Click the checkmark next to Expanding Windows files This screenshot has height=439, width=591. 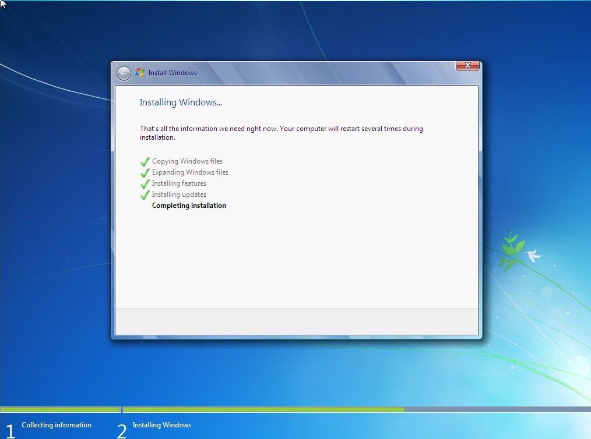145,173
